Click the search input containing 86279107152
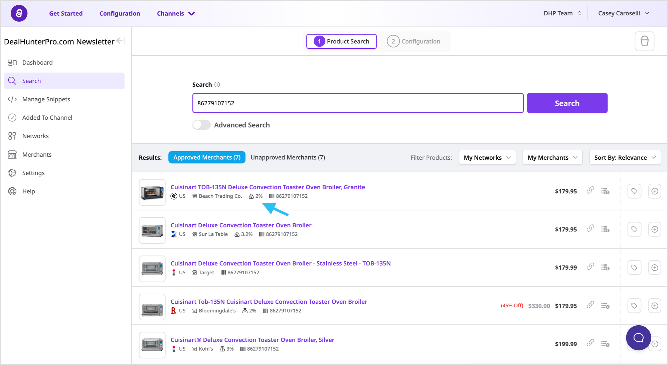This screenshot has height=365, width=668. pos(357,103)
